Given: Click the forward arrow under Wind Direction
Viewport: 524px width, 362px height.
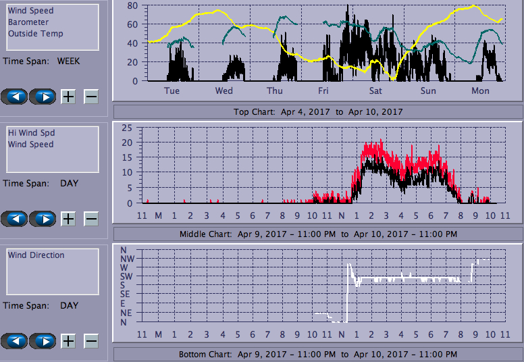Looking at the screenshot, I should tap(43, 340).
